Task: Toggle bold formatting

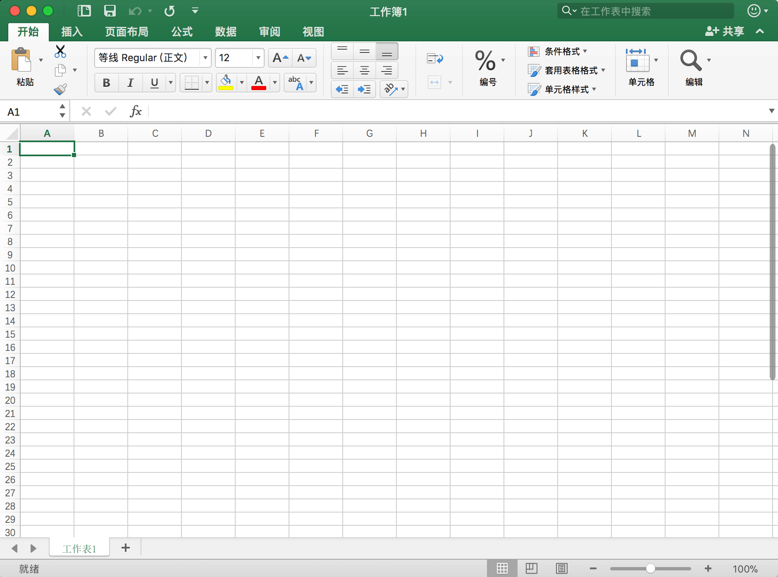Action: 106,83
